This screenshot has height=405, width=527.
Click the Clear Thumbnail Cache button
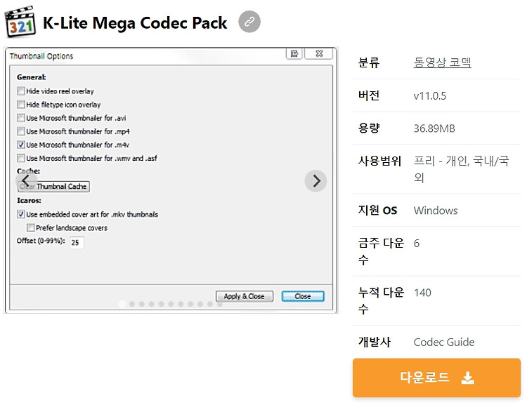54,187
